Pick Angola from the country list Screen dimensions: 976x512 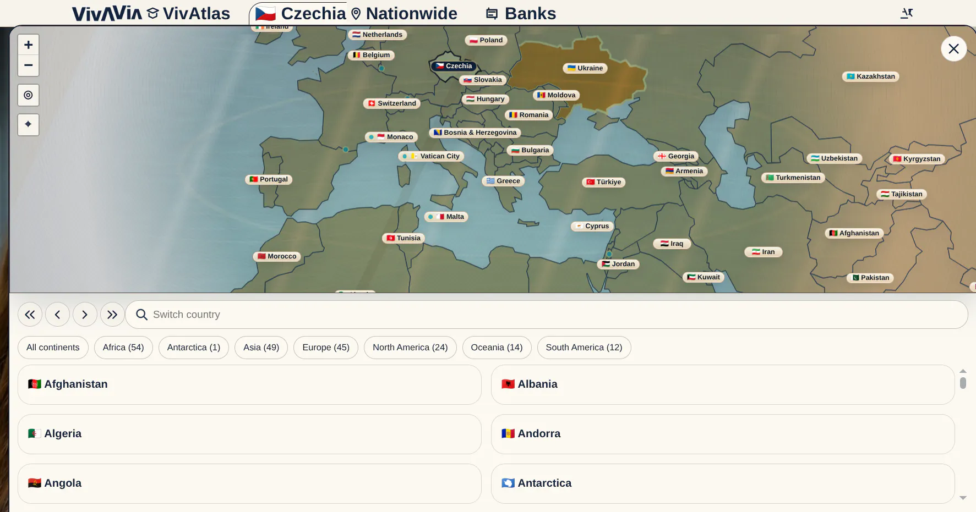pos(249,483)
